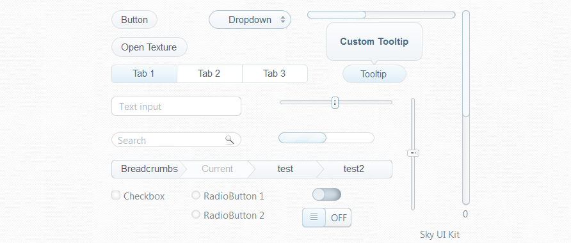Click the tall vertical scrollbar thumb
This screenshot has height=243, width=571.
pos(466,63)
